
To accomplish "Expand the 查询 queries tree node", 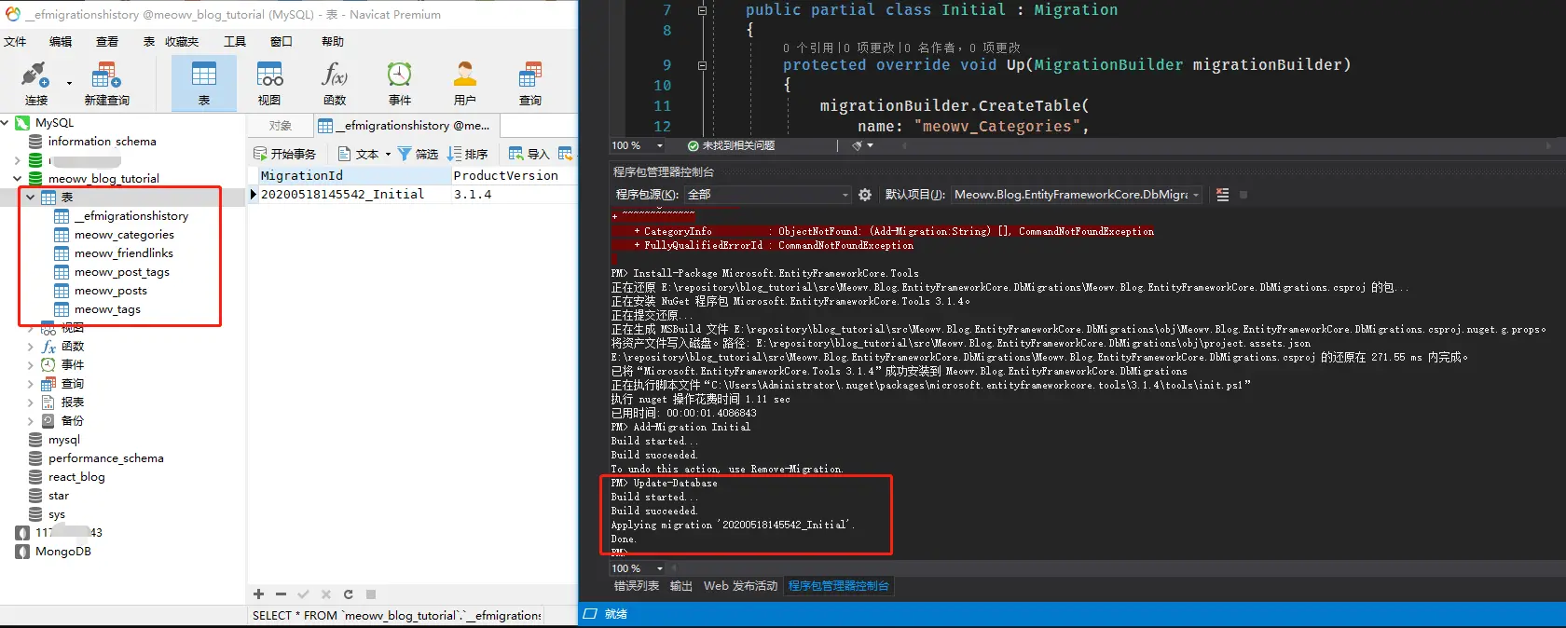I will pyautogui.click(x=31, y=384).
